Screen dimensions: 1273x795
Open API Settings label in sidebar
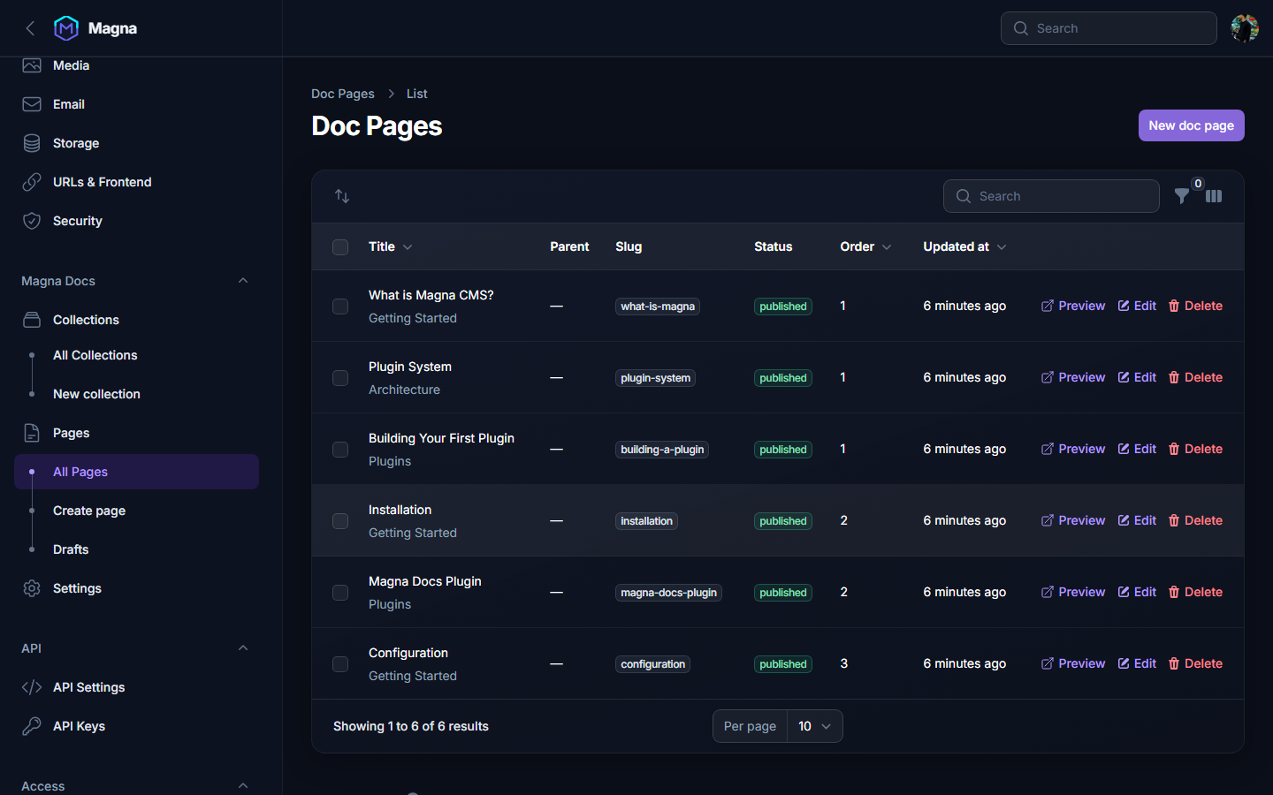(88, 687)
